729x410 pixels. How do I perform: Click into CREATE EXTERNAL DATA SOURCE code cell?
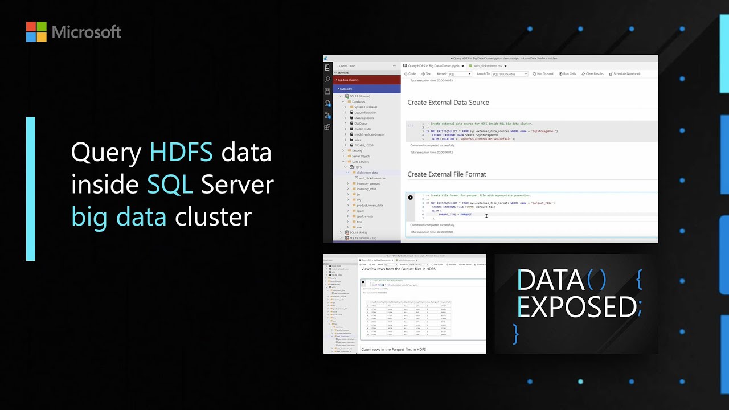click(531, 131)
